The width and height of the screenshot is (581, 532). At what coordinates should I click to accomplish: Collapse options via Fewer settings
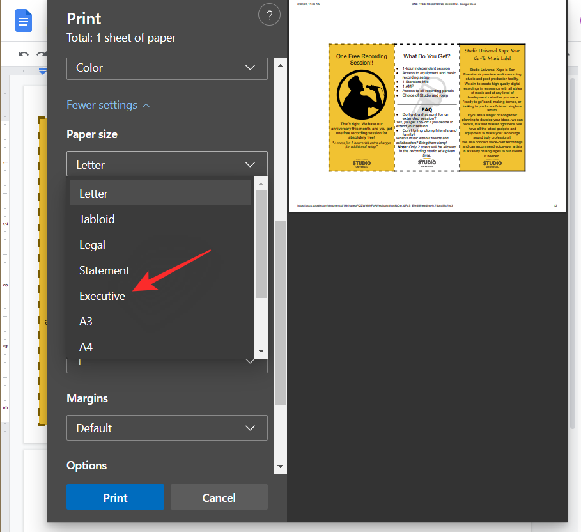coord(108,105)
